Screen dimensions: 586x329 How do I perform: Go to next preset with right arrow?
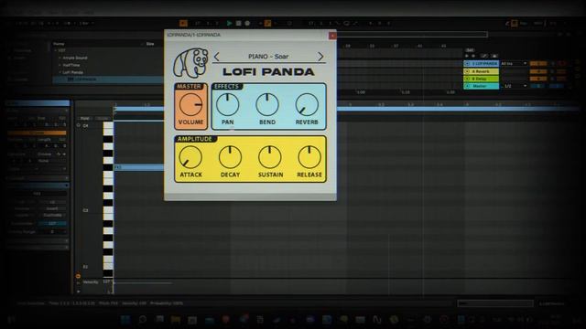coord(320,57)
